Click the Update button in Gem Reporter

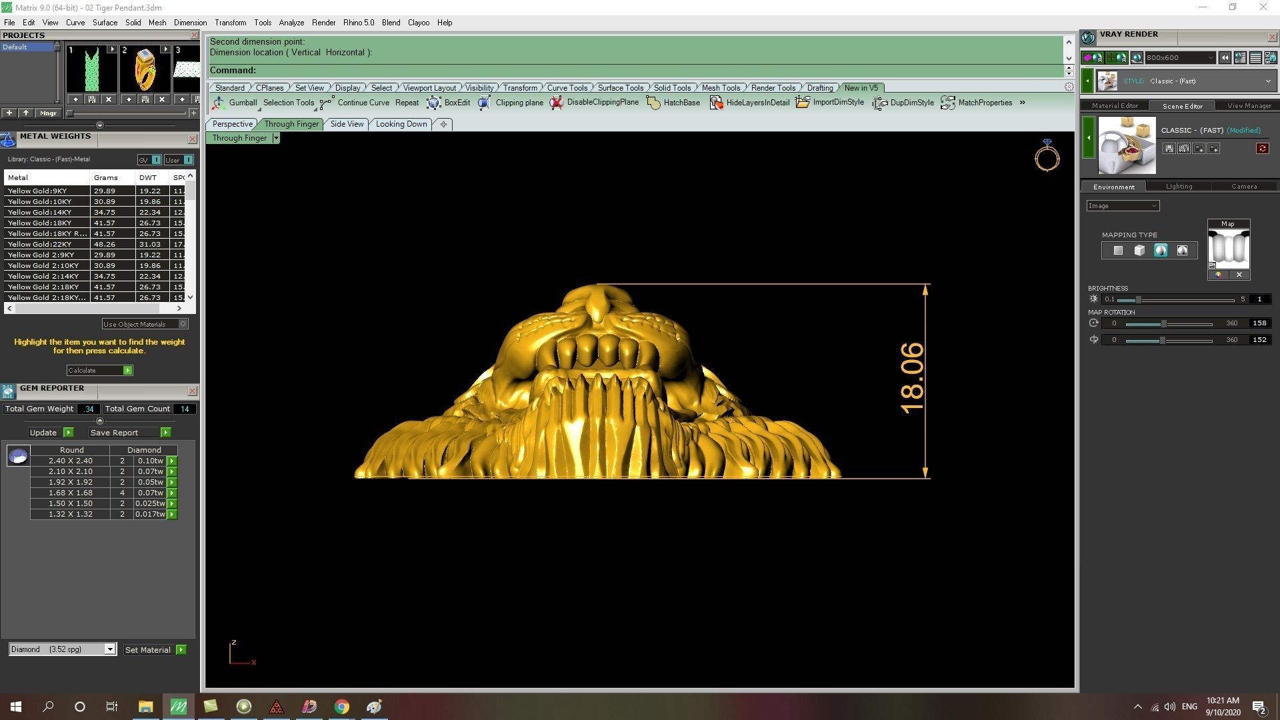[x=50, y=433]
